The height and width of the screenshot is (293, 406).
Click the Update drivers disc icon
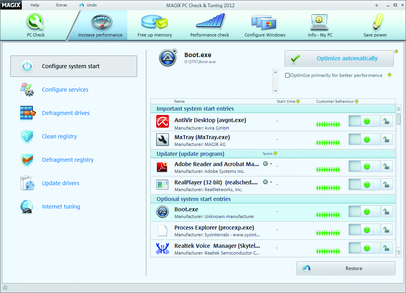pyautogui.click(x=27, y=183)
